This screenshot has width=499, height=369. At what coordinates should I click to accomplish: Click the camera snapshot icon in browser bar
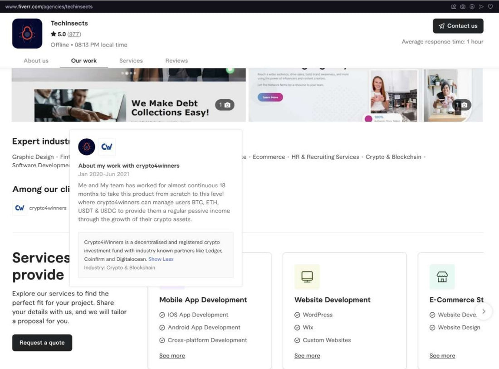click(x=463, y=7)
